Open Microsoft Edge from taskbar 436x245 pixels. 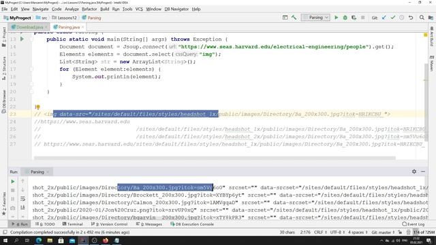tap(39, 240)
